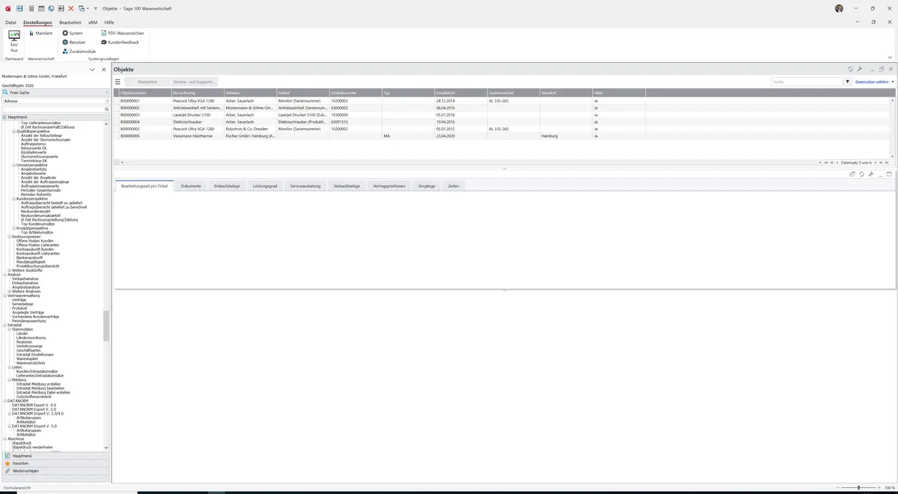Collapse the navigation pane chevron
The image size is (898, 494).
92,70
